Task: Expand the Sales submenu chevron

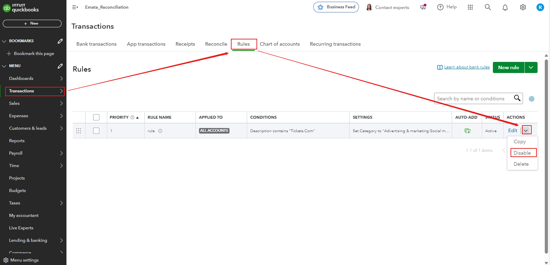Action: tap(61, 103)
